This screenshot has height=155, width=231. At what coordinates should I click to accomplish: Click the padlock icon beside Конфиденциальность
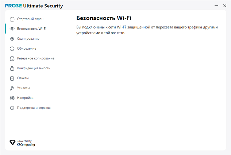(x=12, y=68)
